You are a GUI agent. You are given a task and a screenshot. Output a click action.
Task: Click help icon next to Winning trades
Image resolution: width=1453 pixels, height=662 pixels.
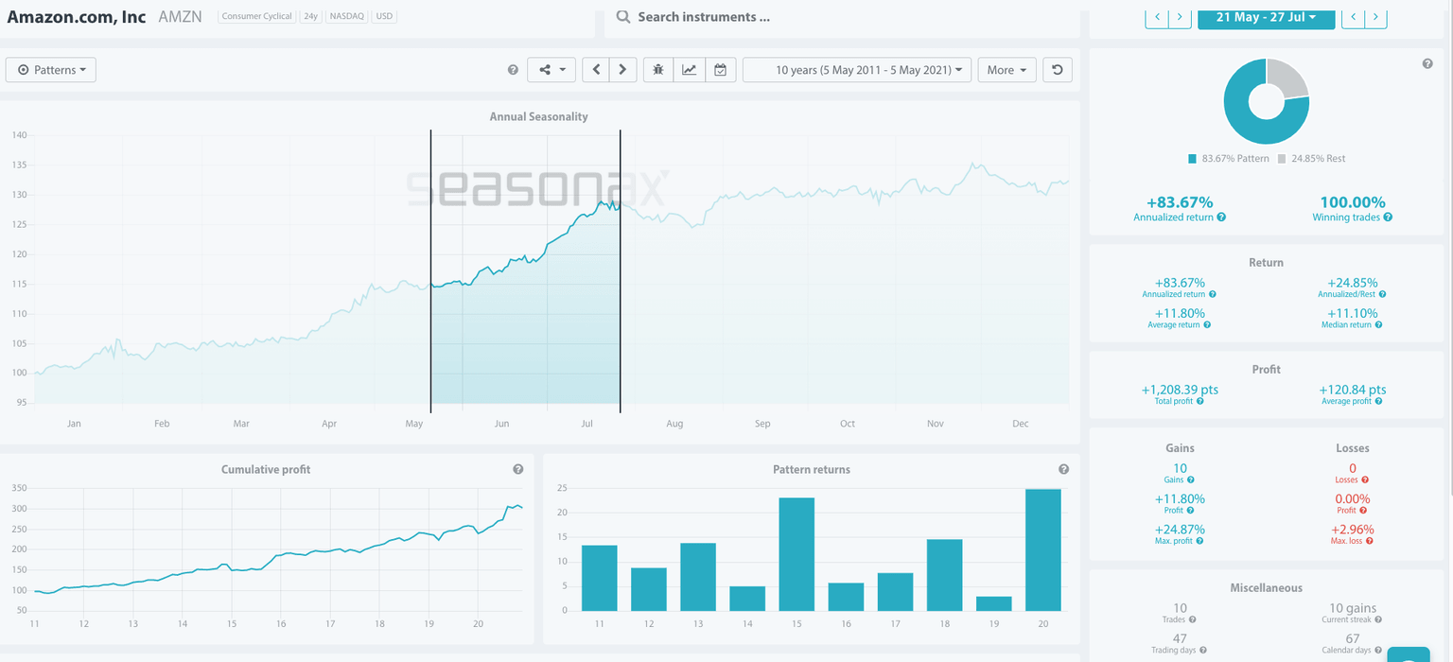click(1388, 218)
